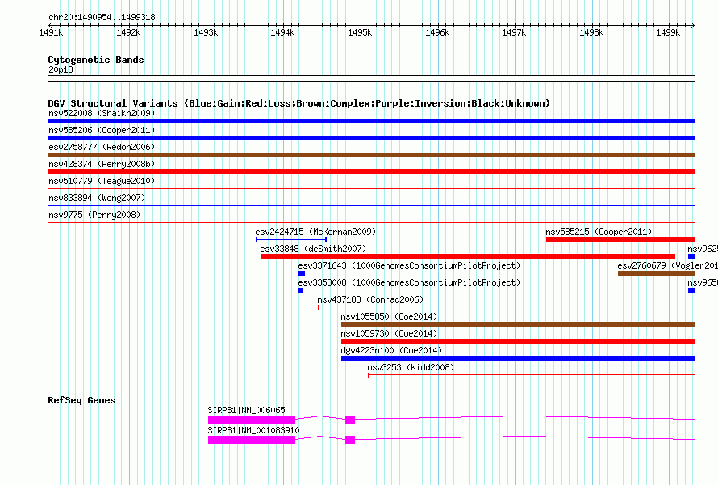Select the nsv585206 (Cooper2011) variant bar
Viewport: 718px width, 485px height.
click(371, 138)
